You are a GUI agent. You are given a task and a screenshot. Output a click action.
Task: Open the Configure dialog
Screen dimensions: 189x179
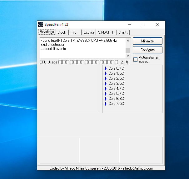[147, 50]
